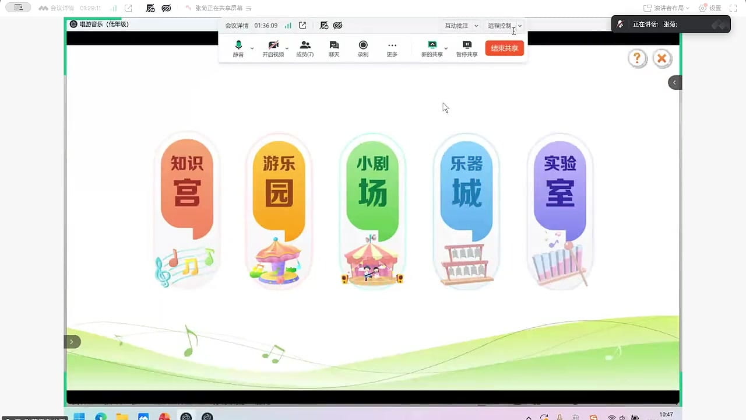The height and width of the screenshot is (420, 746).
Task: Mute the microphone with 静音
Action: point(238,49)
